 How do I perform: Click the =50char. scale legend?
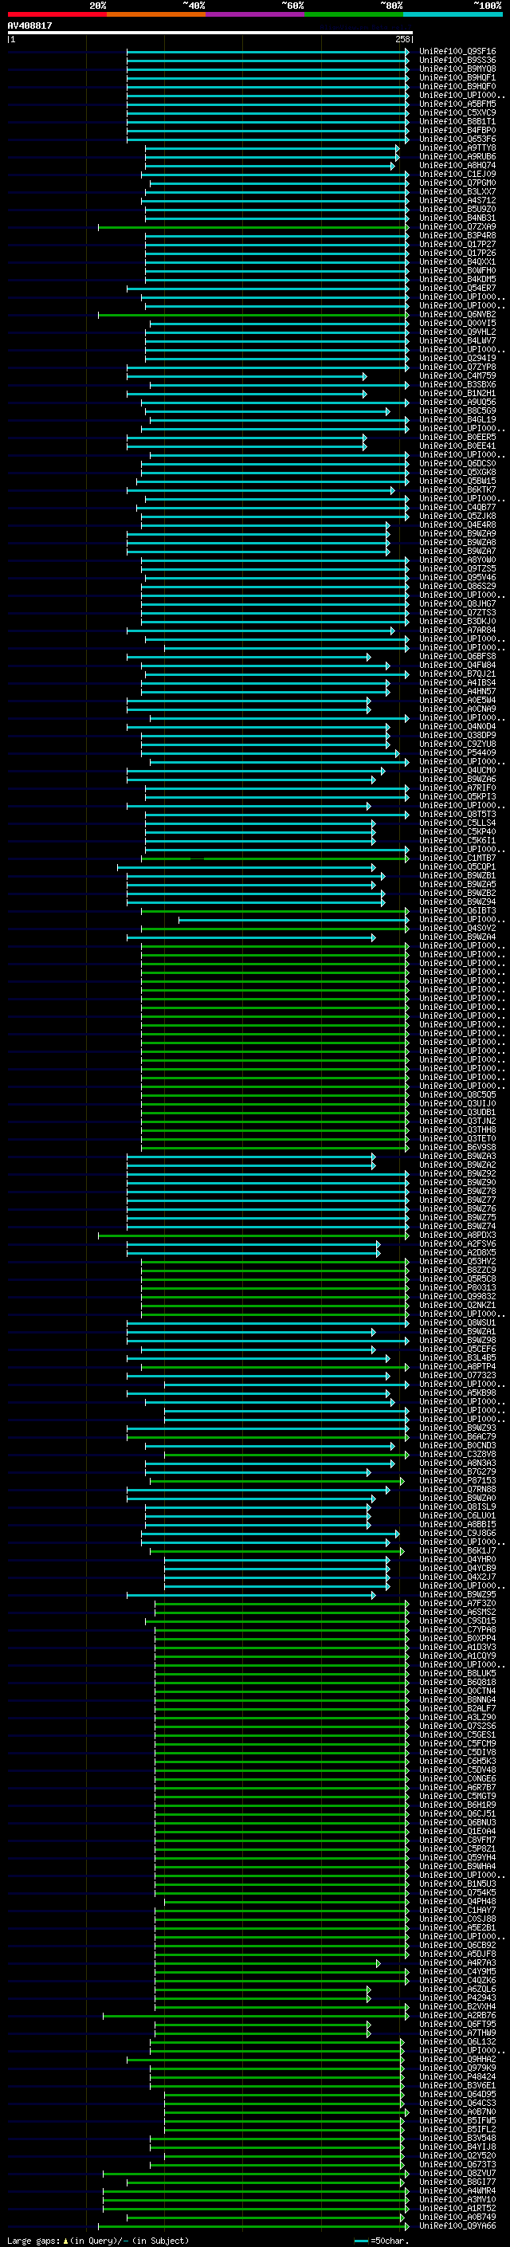382,2241
